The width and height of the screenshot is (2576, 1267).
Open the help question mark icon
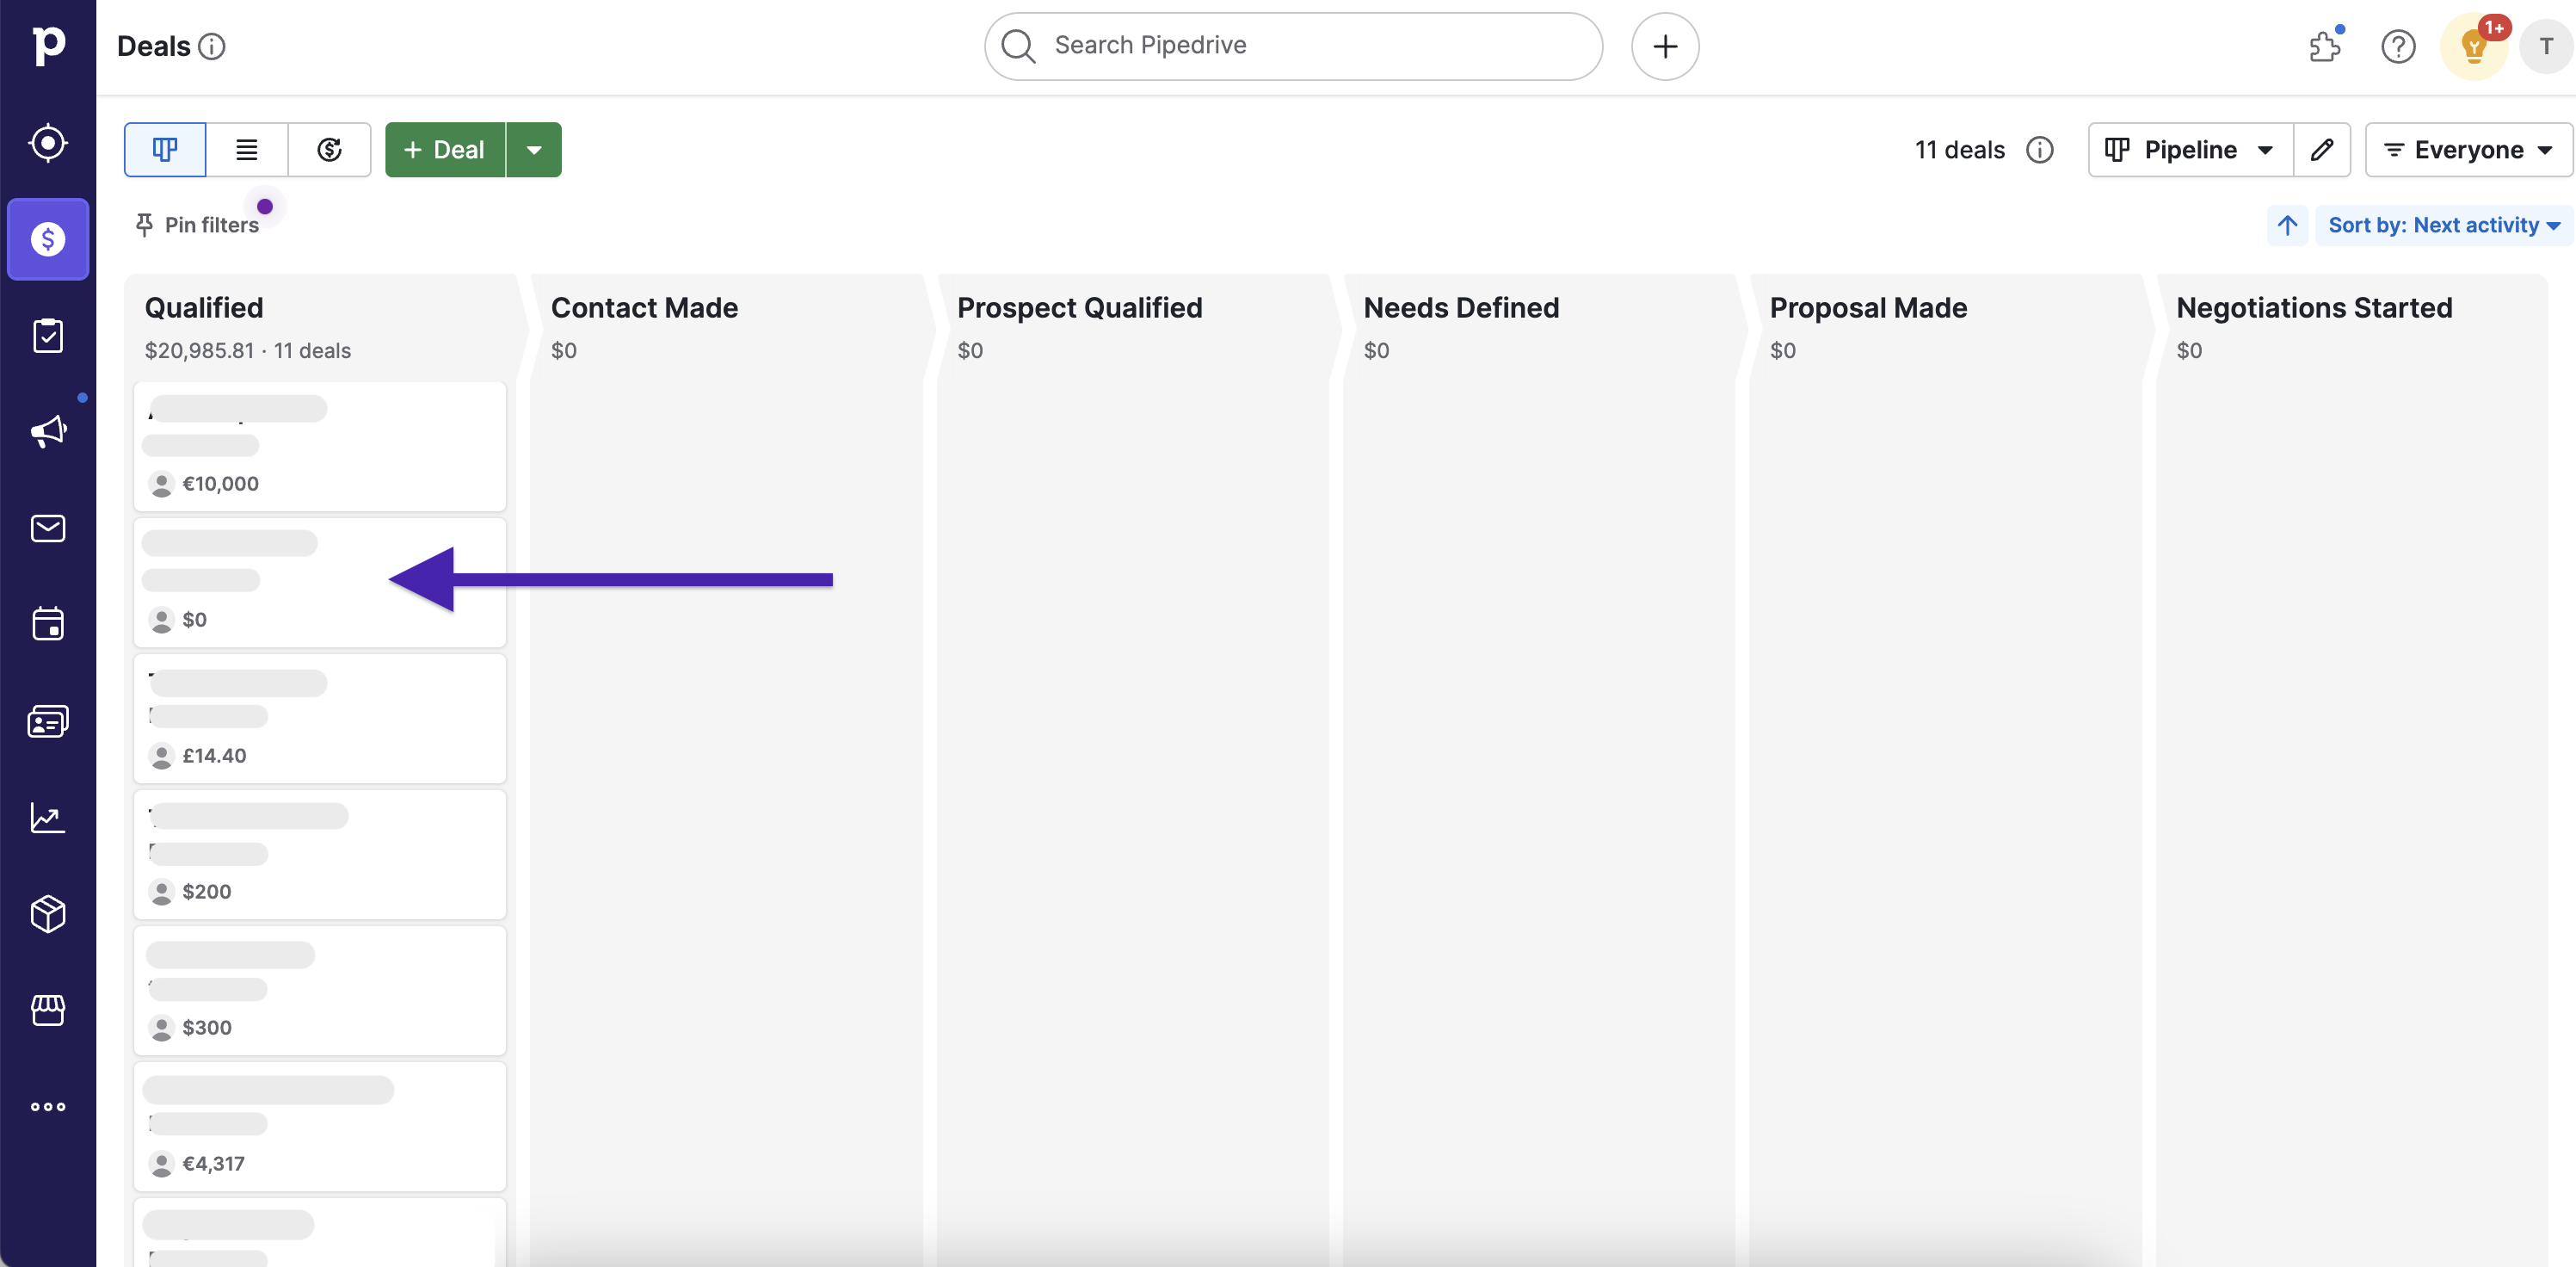pos(2398,46)
